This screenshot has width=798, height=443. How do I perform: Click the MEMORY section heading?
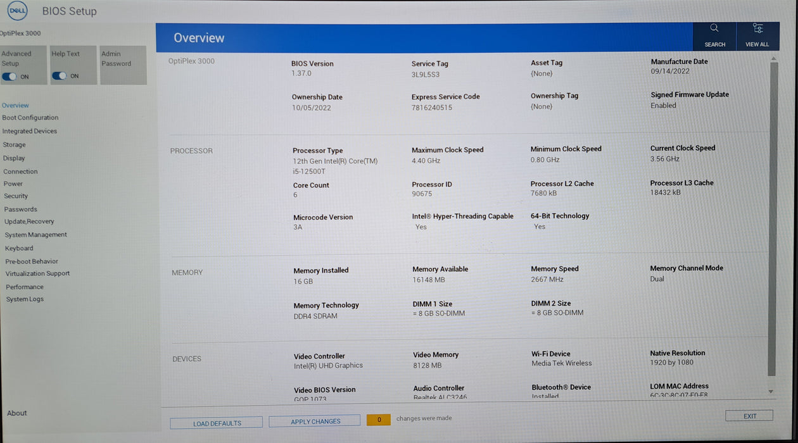[187, 273]
